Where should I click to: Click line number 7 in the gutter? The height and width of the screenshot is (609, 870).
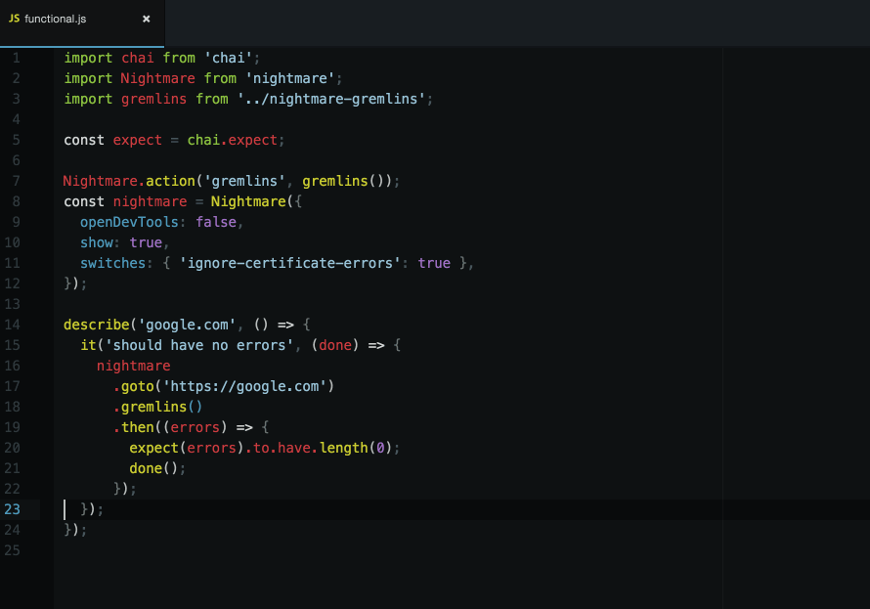click(16, 181)
